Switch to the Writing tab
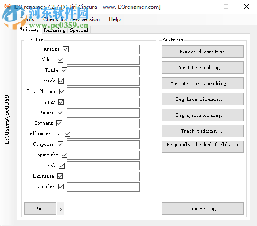Viewport: 257px width, 226px height. [x=29, y=30]
